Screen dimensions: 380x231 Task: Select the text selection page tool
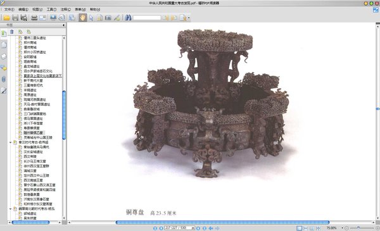[x=99, y=18]
